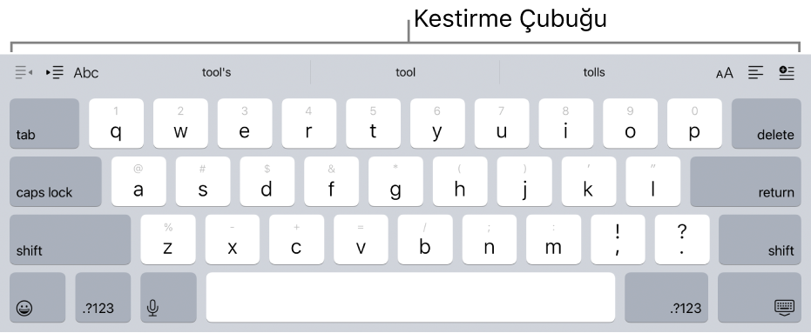Viewport: 811px width, 333px height.
Task: Tap the r key
Action: tap(308, 123)
